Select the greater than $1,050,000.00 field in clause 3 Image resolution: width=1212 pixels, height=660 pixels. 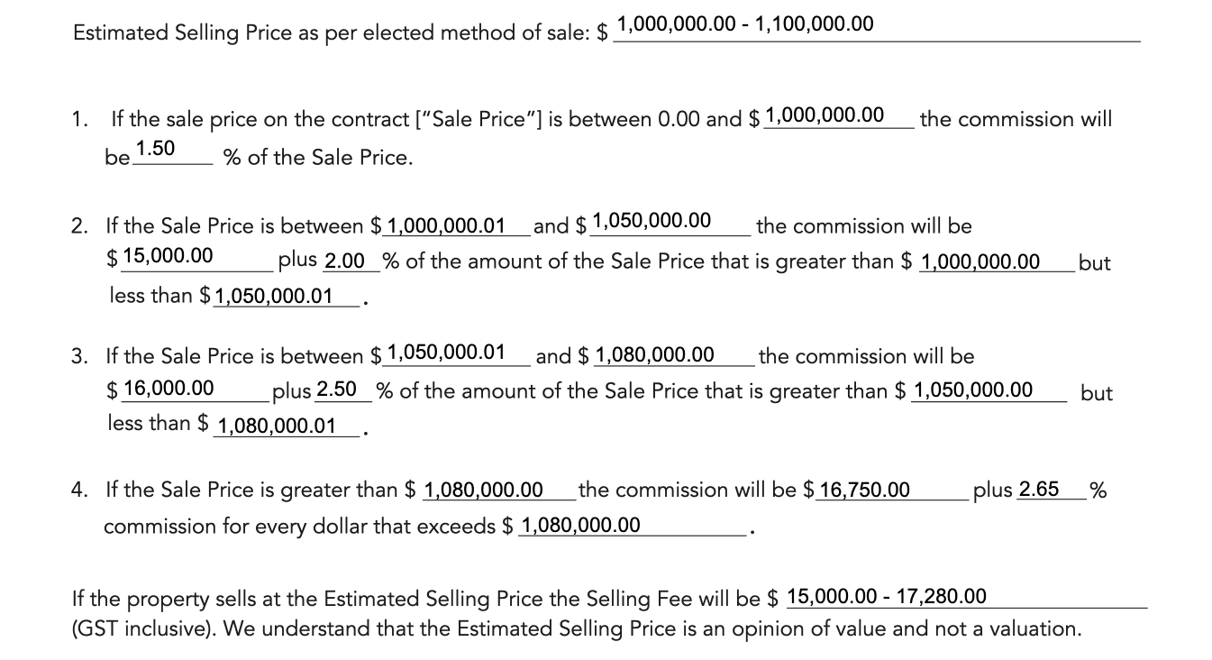[989, 391]
